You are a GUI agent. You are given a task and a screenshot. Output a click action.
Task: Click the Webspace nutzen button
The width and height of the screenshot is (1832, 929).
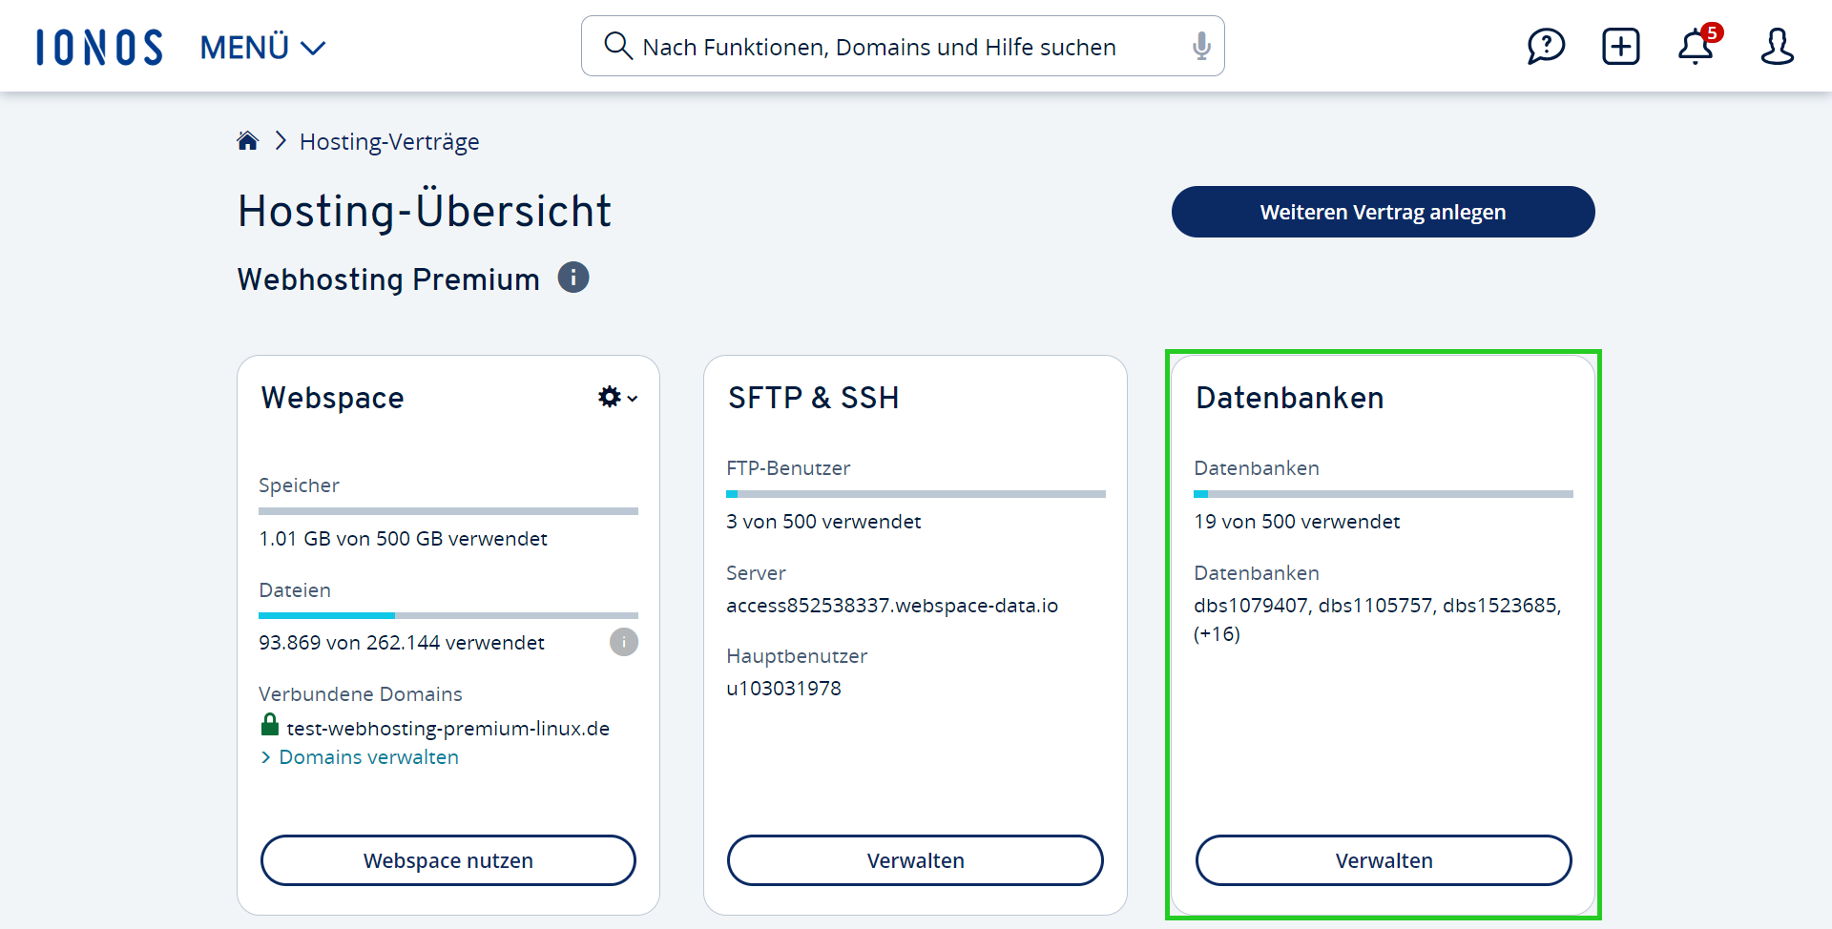click(448, 860)
